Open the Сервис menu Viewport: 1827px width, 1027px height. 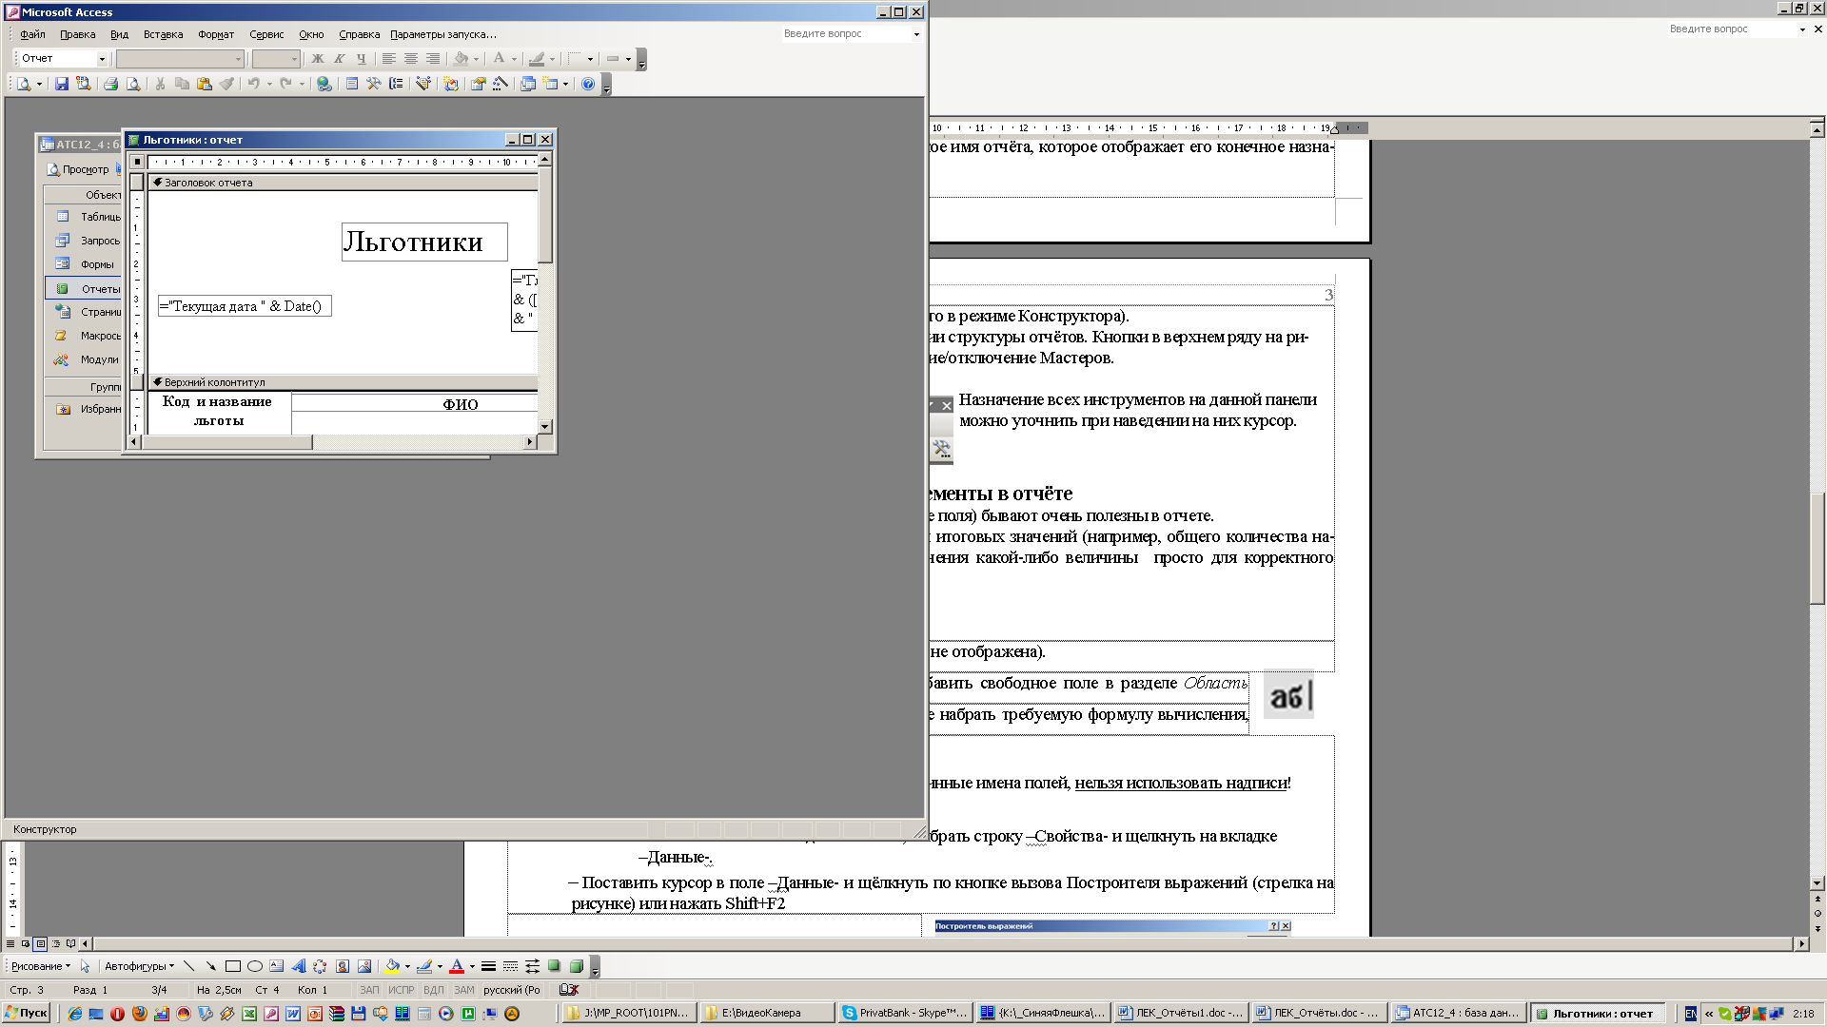[x=266, y=34]
